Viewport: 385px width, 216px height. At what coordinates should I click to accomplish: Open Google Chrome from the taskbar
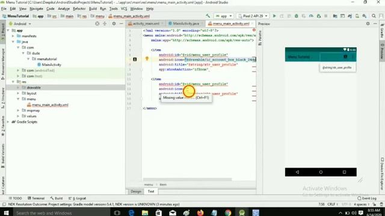228,212
